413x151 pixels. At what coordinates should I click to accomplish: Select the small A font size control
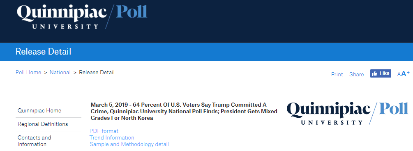click(399, 74)
